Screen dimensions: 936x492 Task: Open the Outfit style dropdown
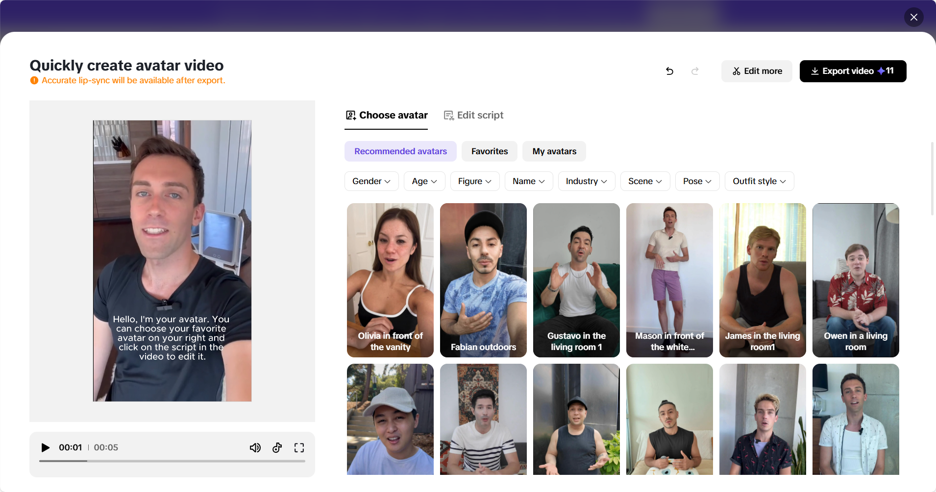pyautogui.click(x=759, y=181)
